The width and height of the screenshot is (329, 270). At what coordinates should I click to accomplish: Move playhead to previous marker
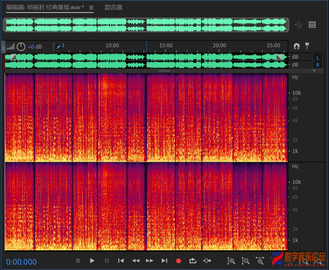pyautogui.click(x=121, y=261)
